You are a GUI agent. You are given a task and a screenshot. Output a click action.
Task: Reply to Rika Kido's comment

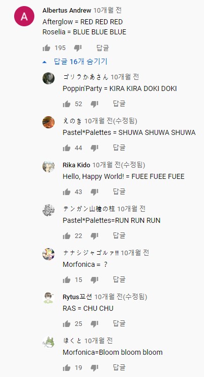pyautogui.click(x=119, y=192)
